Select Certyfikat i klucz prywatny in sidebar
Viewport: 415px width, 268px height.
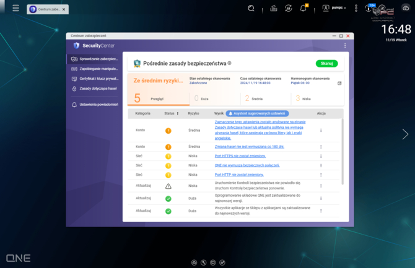click(95, 79)
